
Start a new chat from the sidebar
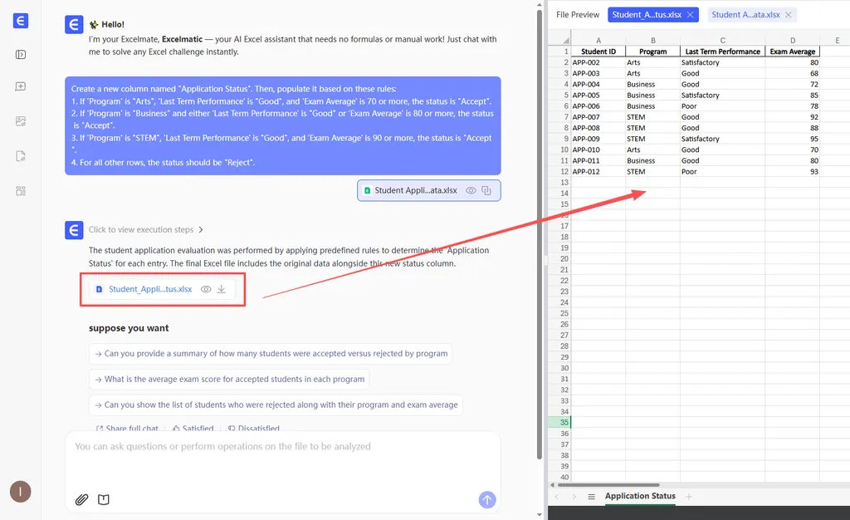coord(21,86)
